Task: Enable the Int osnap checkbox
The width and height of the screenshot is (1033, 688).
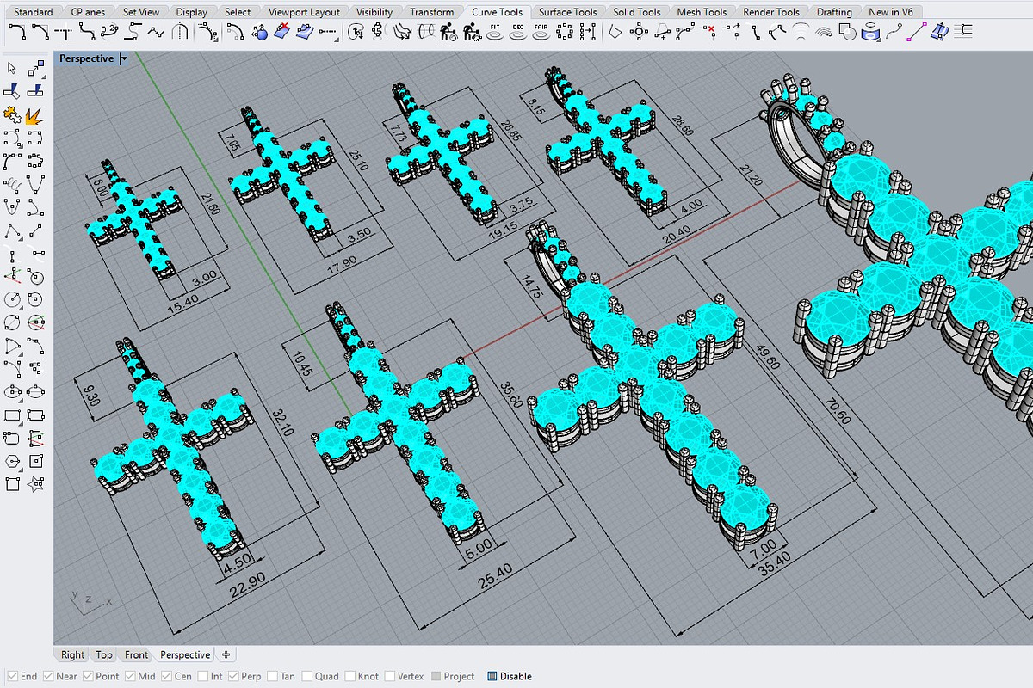Action: [x=203, y=676]
